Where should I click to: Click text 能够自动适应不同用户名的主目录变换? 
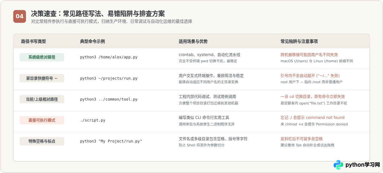click(208, 82)
